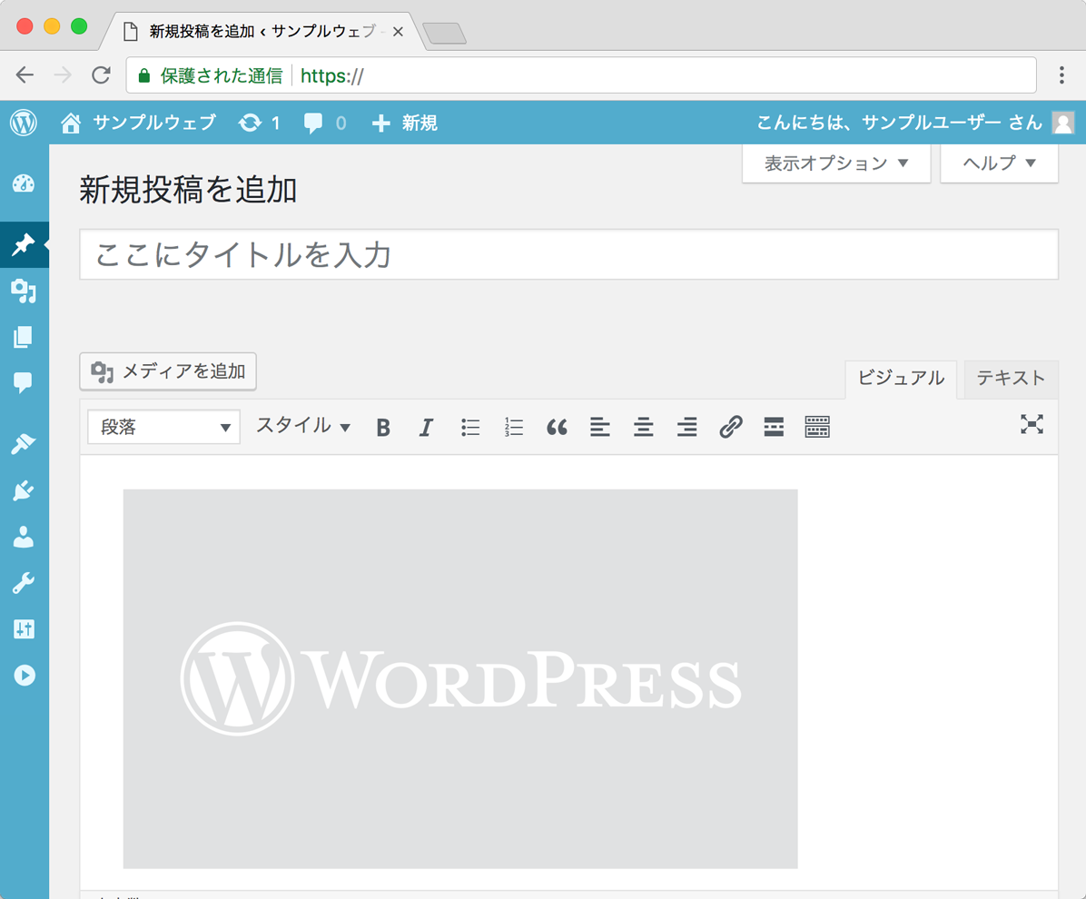The image size is (1086, 899).
Task: Toggle the toolbar with keyboard icon
Action: coord(817,428)
